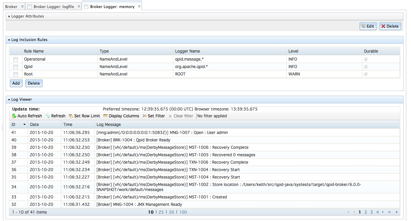Jump to last page of log entries
The height and width of the screenshot is (221, 411).
click(x=390, y=212)
